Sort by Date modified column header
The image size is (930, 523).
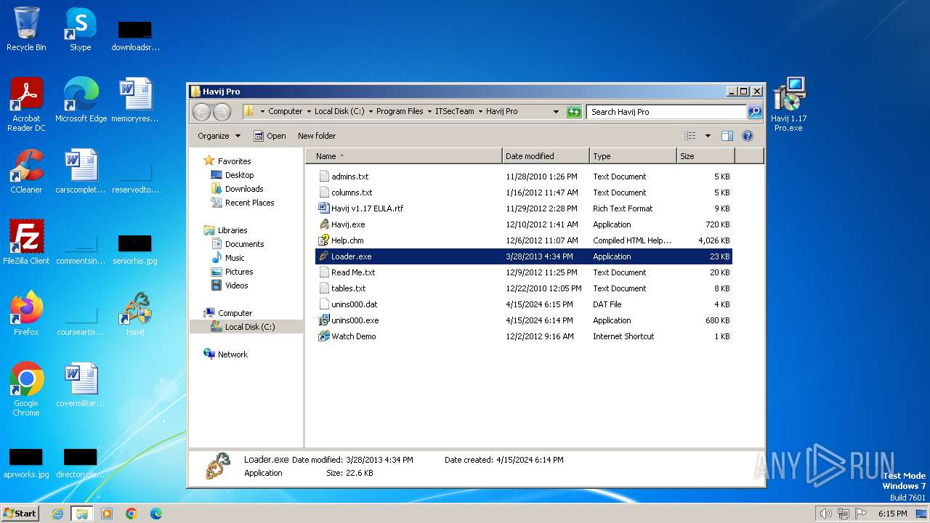pos(546,156)
